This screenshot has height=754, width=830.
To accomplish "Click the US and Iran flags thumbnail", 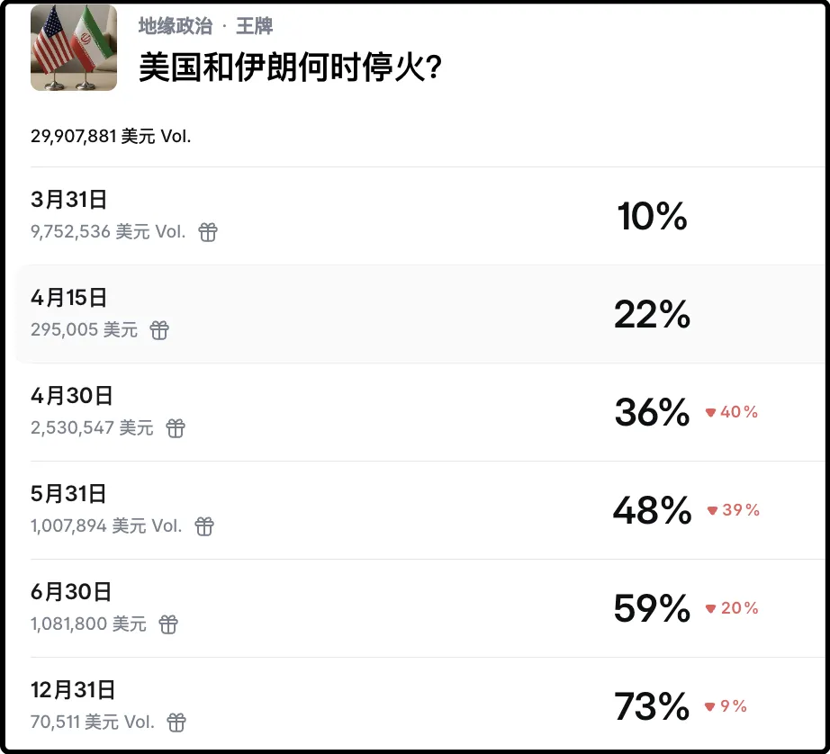I will [74, 48].
